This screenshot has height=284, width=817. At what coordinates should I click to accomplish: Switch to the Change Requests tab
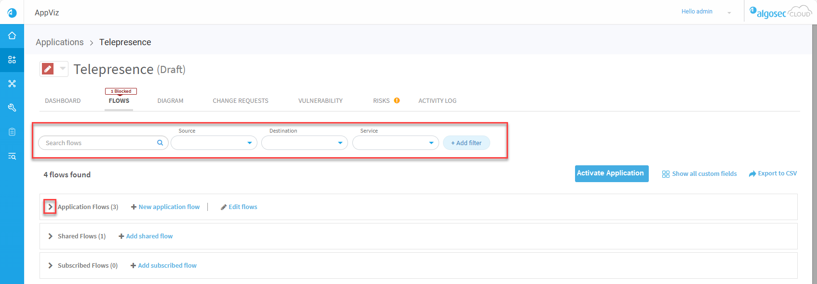241,101
